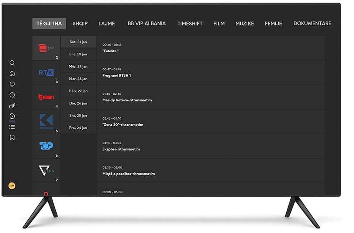Viewport: 354px width, 233px height.
Task: Choose RTK channel number 3
Action: click(x=46, y=73)
